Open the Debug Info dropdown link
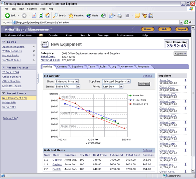This screenshot has height=179, width=196. point(11,118)
